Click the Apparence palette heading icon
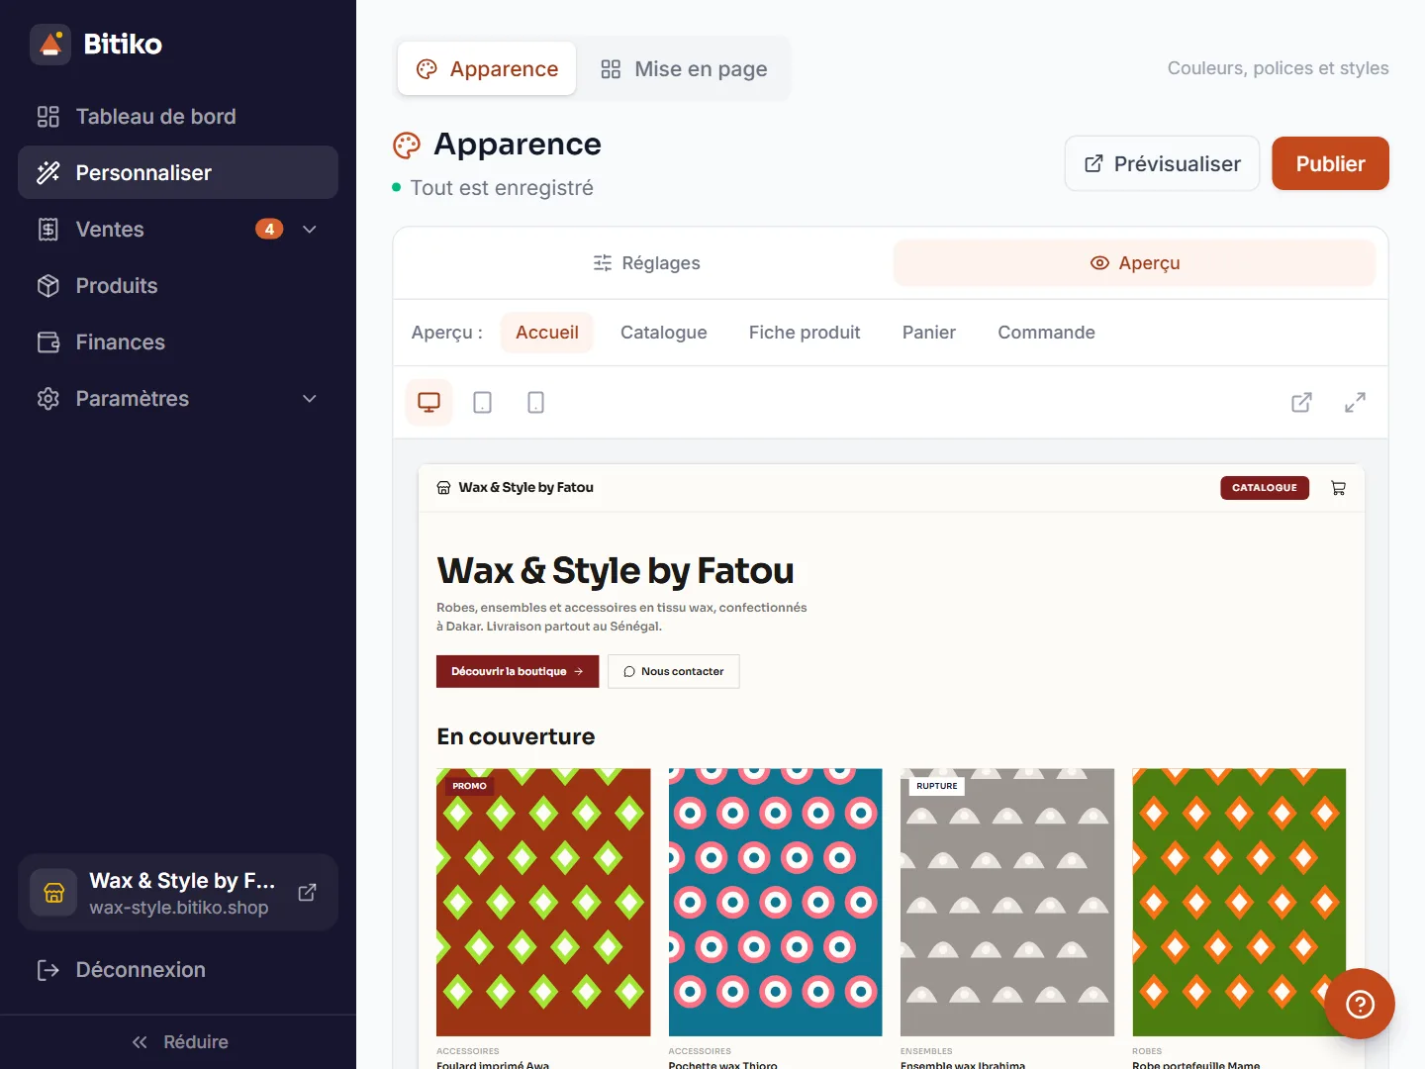Image resolution: width=1425 pixels, height=1069 pixels. (407, 146)
